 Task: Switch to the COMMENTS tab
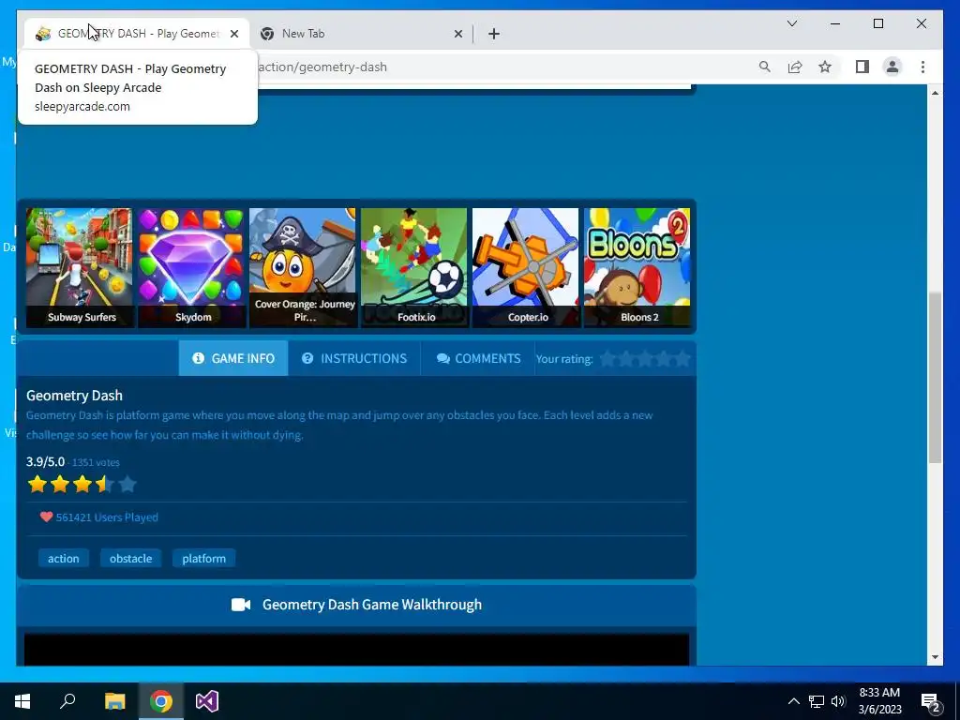pyautogui.click(x=478, y=358)
